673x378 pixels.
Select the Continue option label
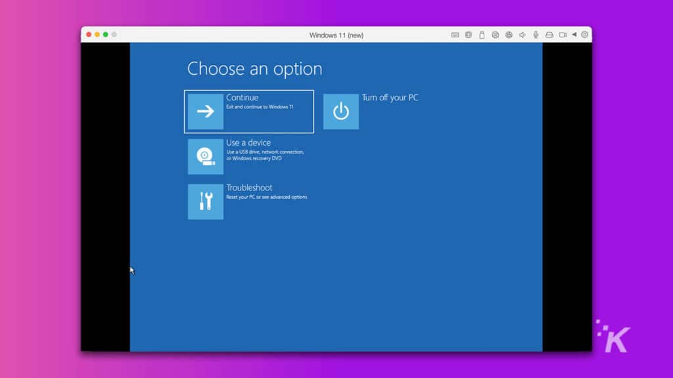pos(242,98)
